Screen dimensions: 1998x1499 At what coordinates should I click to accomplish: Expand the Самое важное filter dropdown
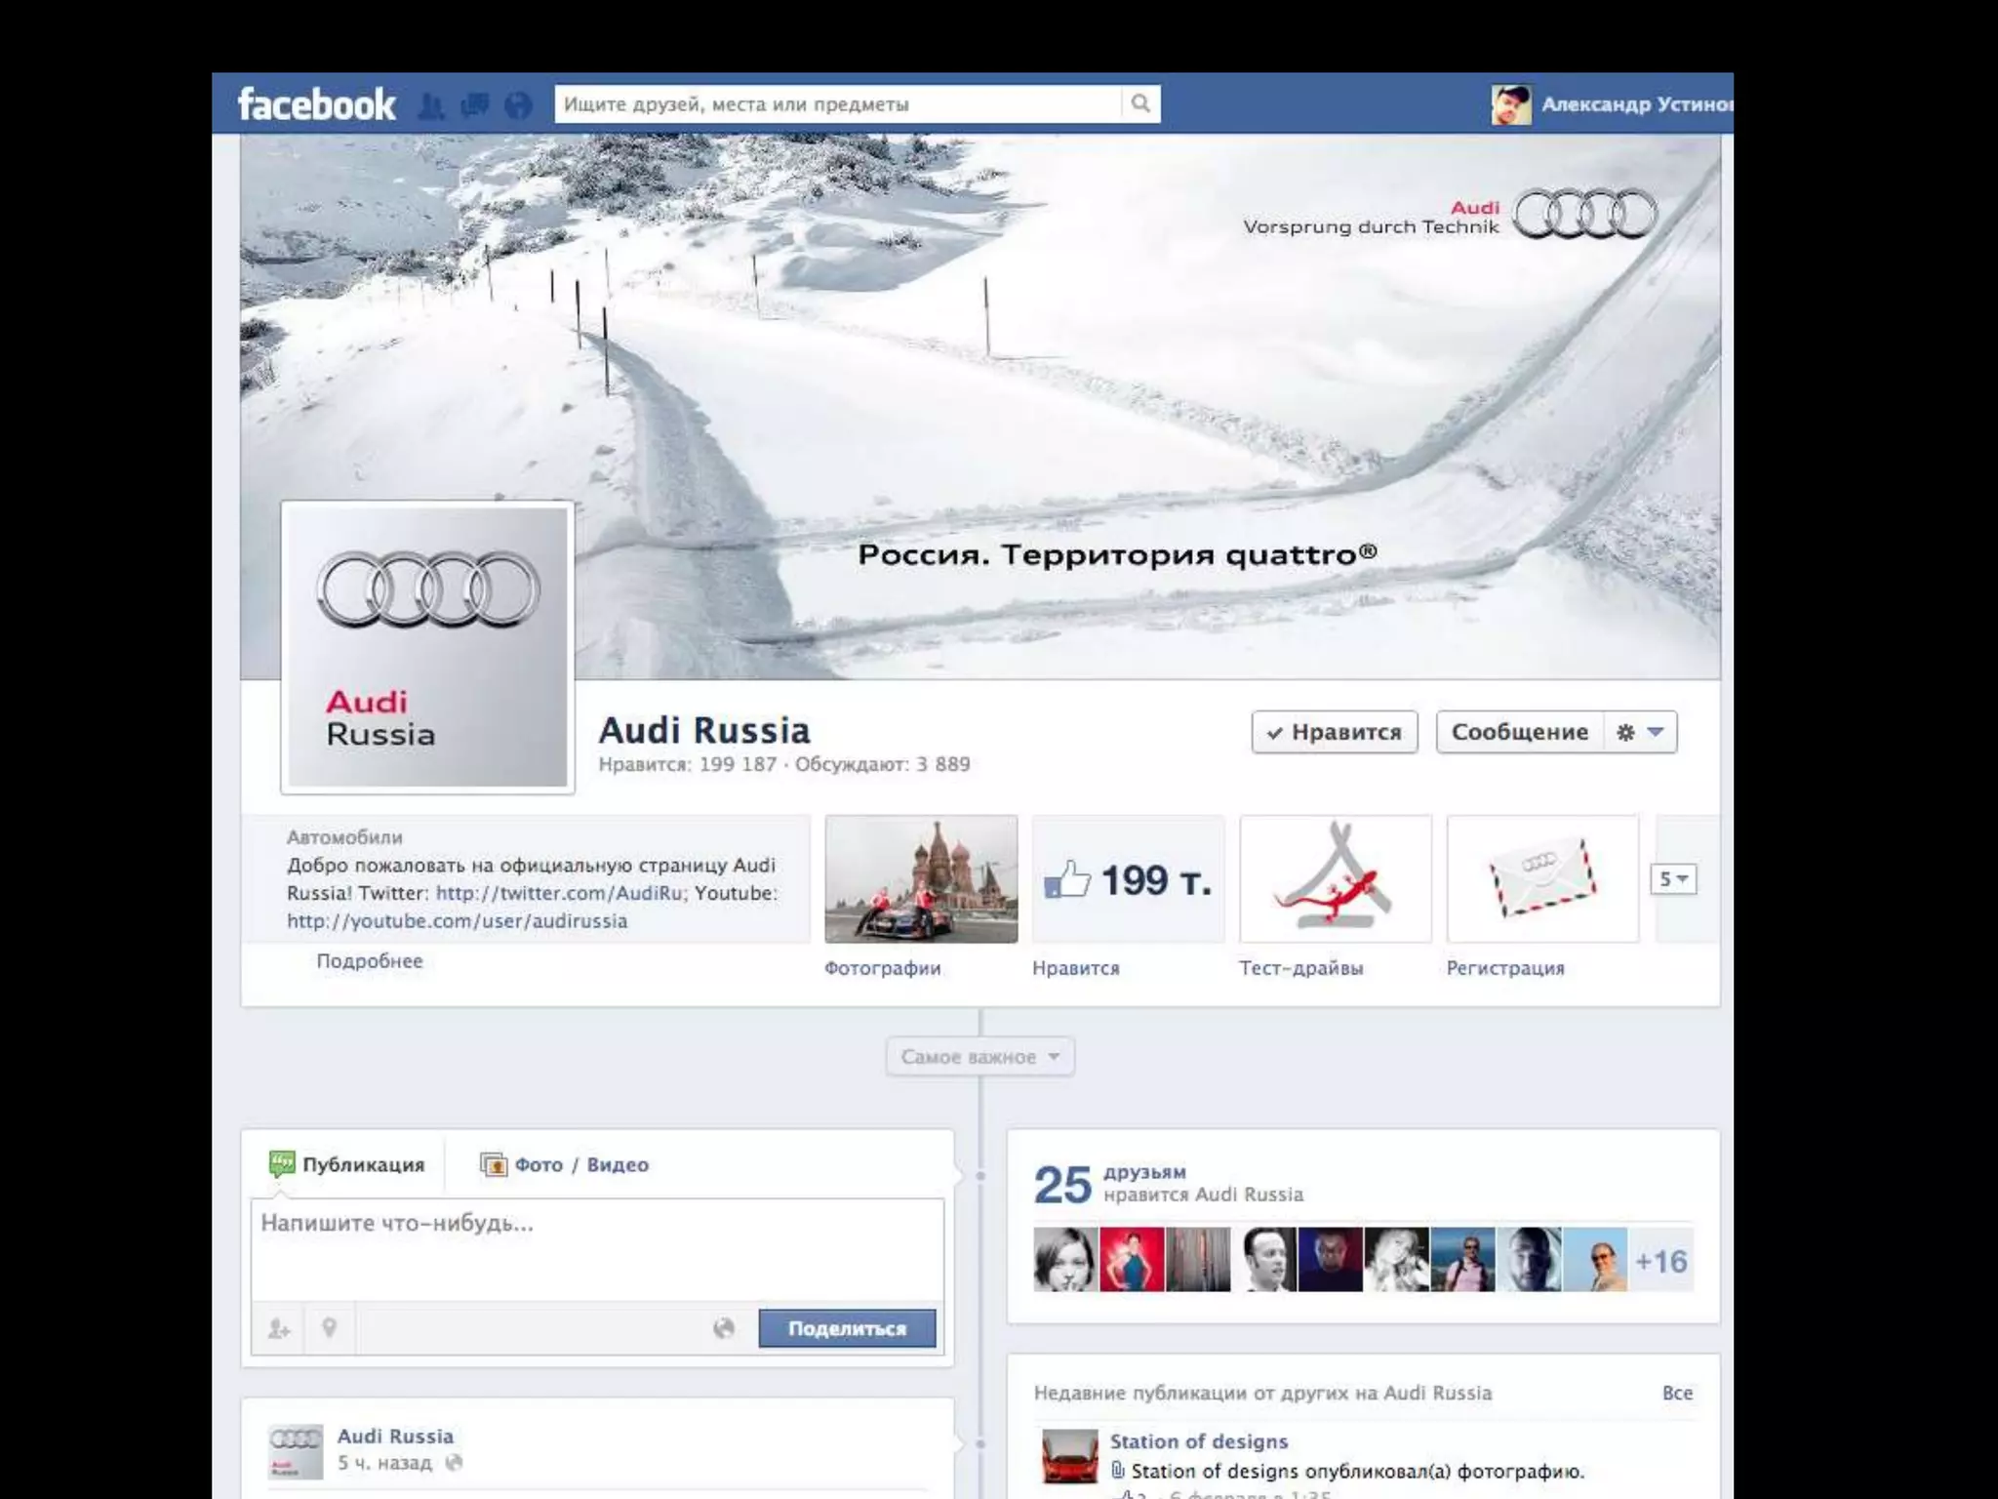979,1057
